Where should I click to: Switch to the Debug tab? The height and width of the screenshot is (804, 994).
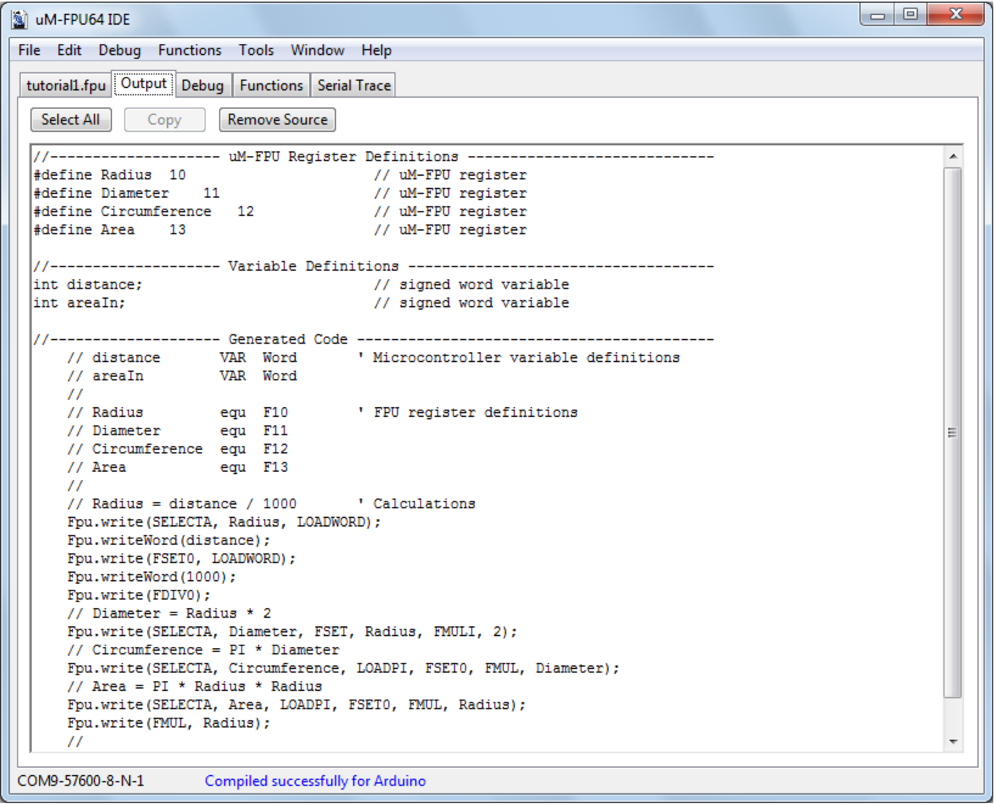pos(202,85)
